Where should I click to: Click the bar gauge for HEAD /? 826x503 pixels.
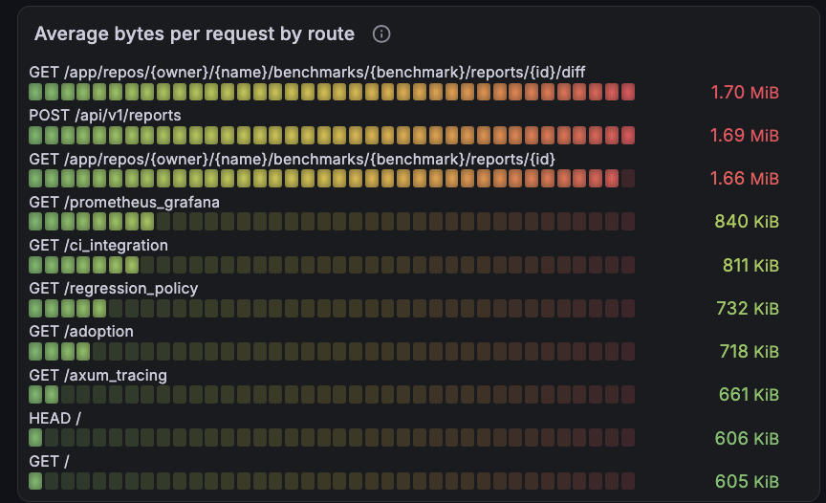click(332, 438)
